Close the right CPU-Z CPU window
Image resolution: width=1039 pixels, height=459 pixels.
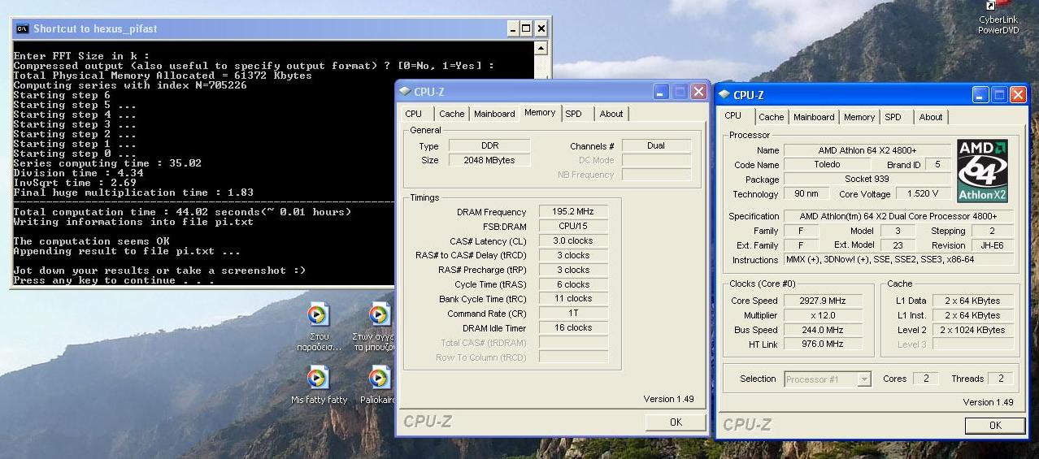pyautogui.click(x=1018, y=95)
